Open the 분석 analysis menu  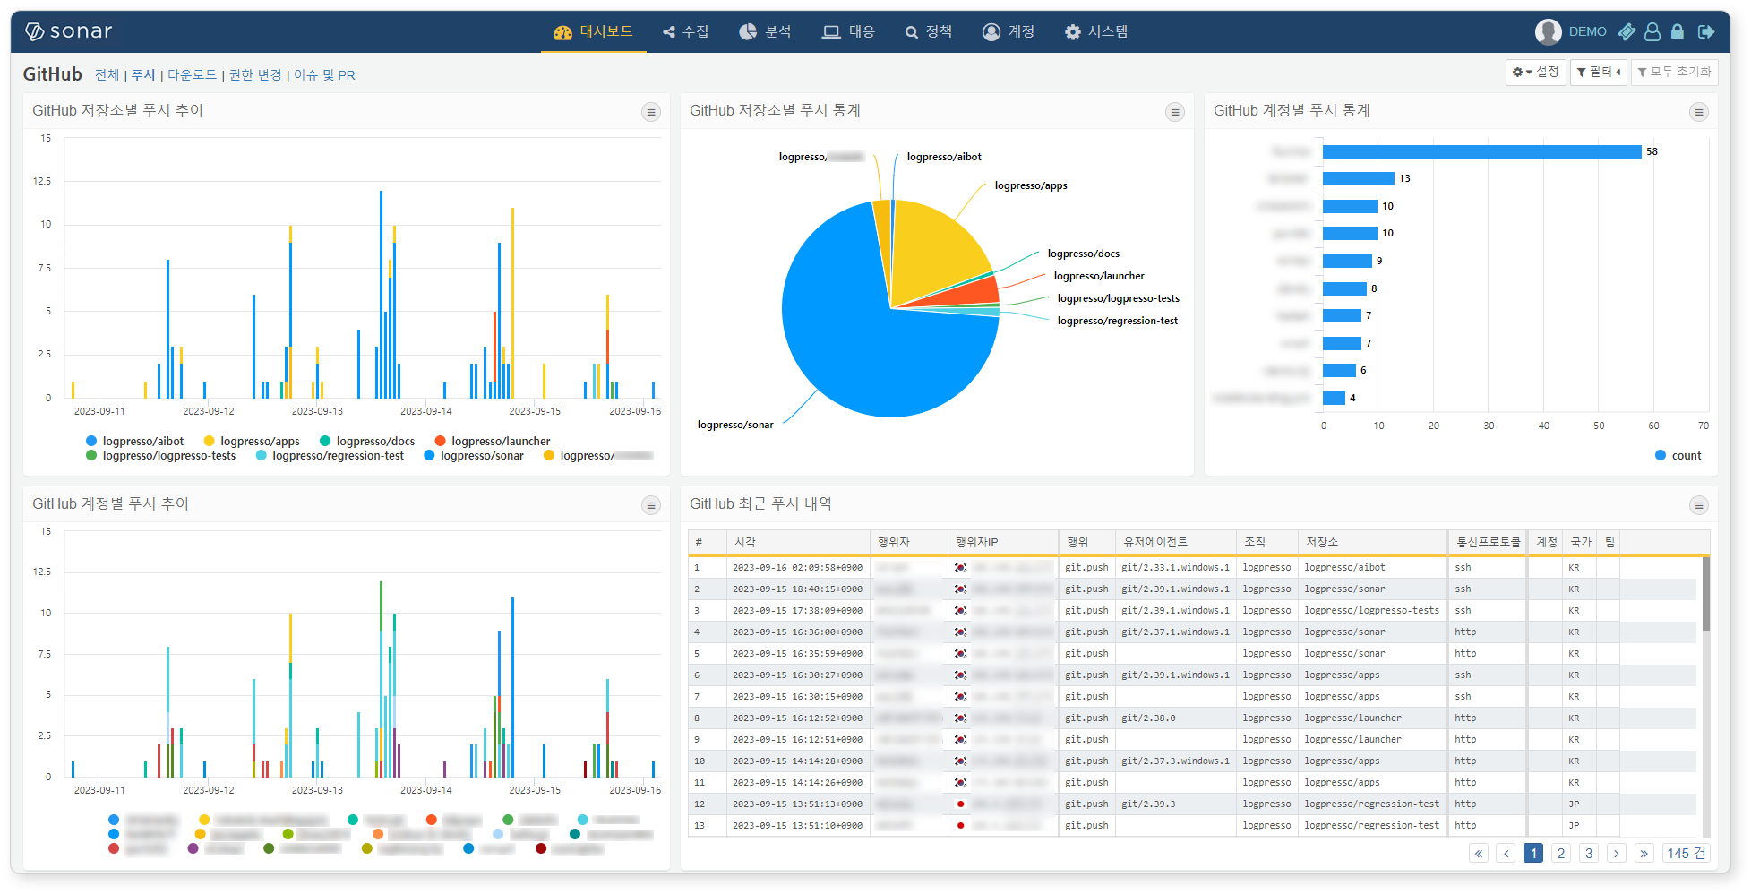766,31
